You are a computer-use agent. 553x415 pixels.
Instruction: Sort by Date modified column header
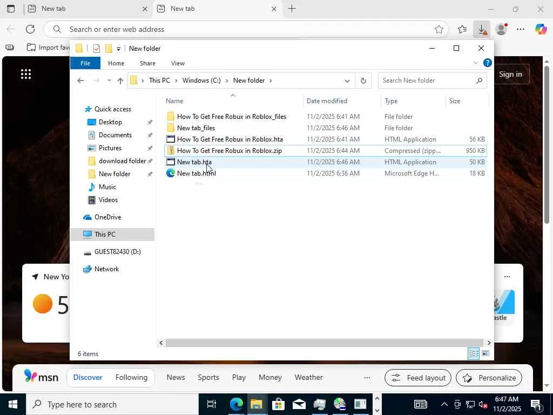tap(342, 101)
